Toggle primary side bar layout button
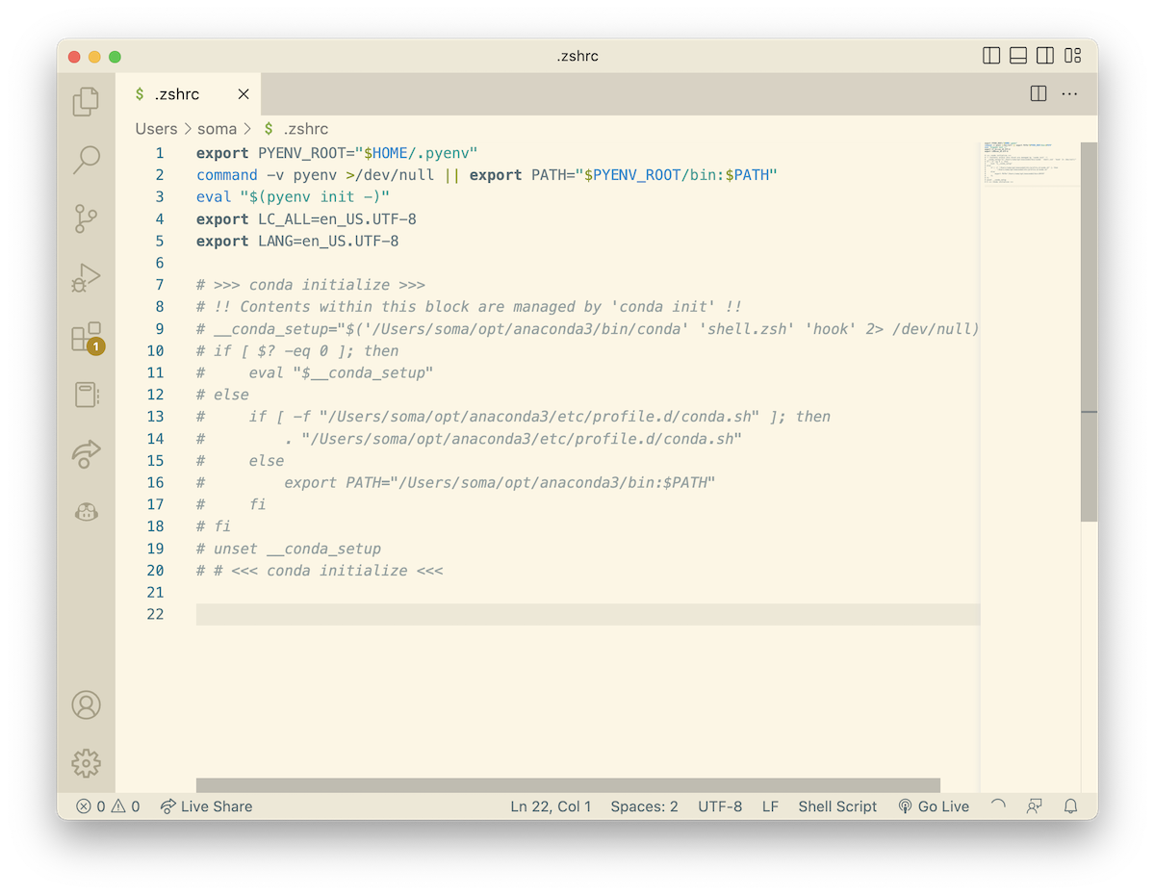Viewport: 1155px width, 895px height. point(991,56)
